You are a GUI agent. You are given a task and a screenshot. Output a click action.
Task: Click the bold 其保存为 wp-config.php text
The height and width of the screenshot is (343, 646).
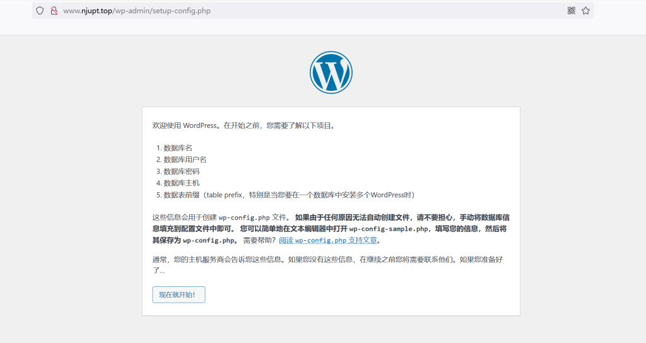pos(196,240)
